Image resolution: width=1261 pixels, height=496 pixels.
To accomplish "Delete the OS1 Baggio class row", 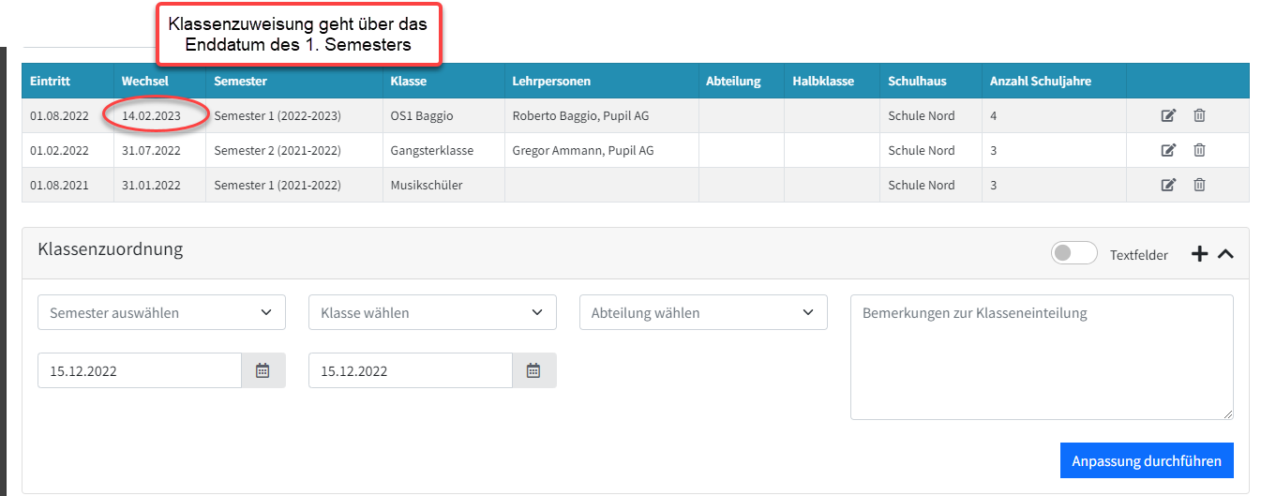I will pyautogui.click(x=1199, y=116).
